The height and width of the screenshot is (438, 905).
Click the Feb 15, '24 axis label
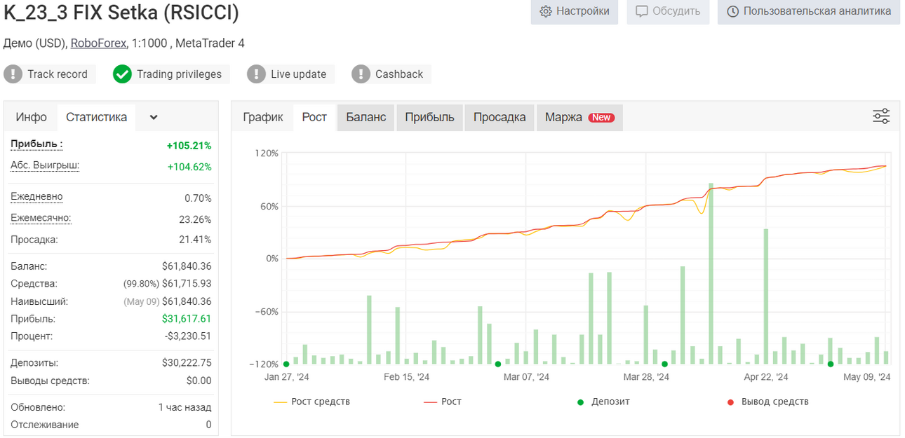pos(407,377)
